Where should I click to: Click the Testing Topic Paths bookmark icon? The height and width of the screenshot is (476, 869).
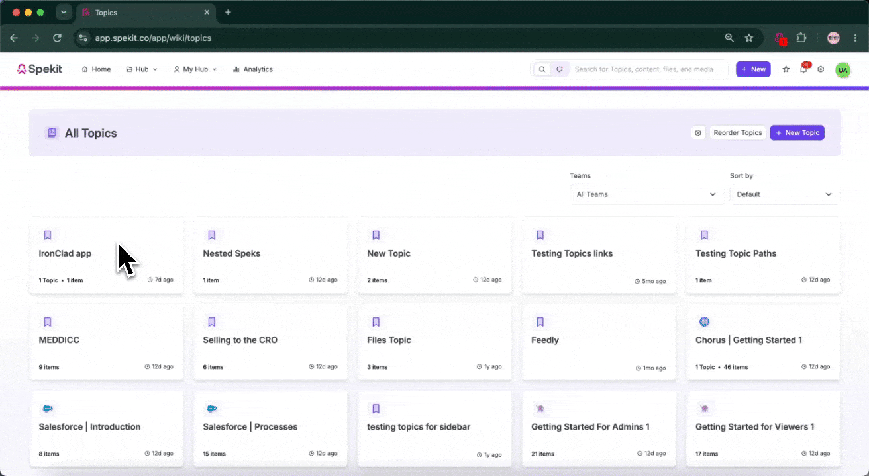pos(705,235)
